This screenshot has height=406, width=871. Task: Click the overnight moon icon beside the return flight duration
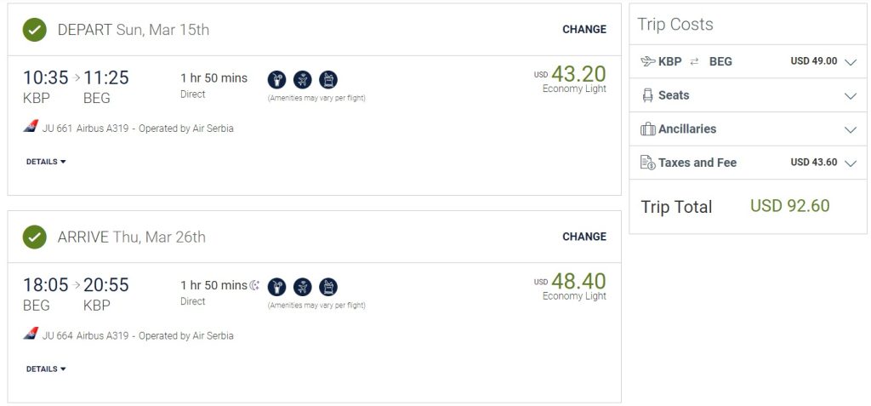pyautogui.click(x=254, y=285)
